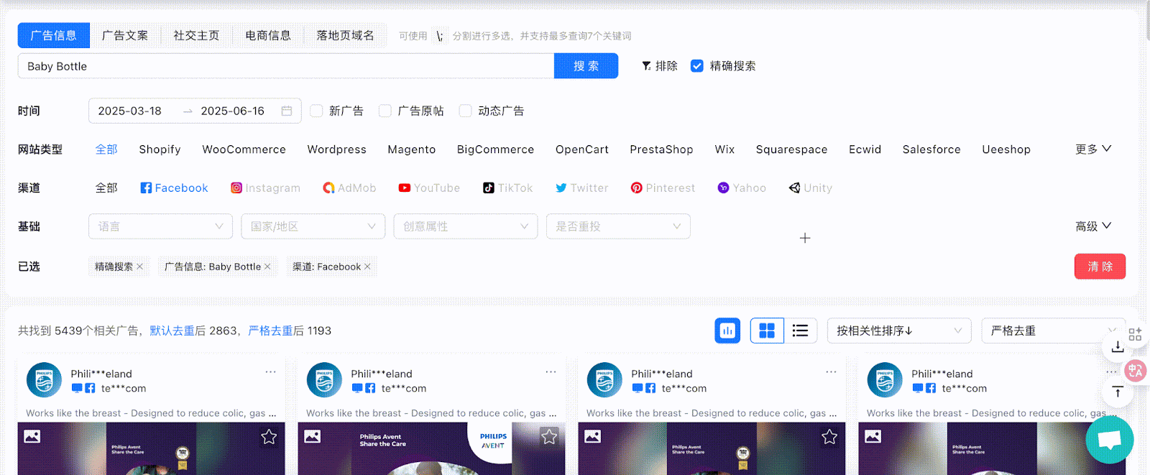
Task: Open the strict dedupe dropdown
Action: click(1053, 331)
